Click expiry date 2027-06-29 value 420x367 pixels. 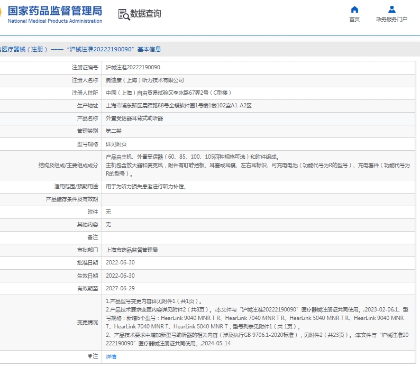(x=120, y=289)
